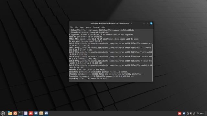
Task: Click 'Selecting previously unselected package' line
Action: click(x=98, y=72)
